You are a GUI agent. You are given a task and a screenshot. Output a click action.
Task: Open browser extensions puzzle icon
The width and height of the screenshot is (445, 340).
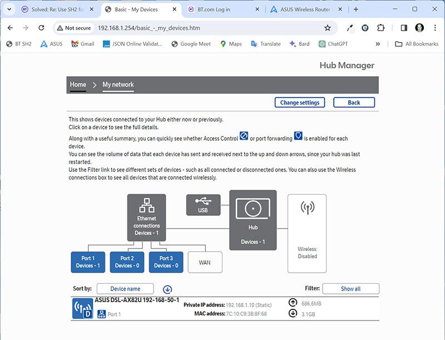381,28
